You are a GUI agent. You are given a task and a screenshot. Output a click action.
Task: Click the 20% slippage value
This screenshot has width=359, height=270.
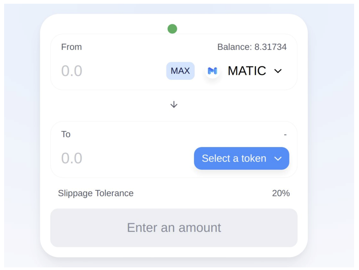click(281, 193)
